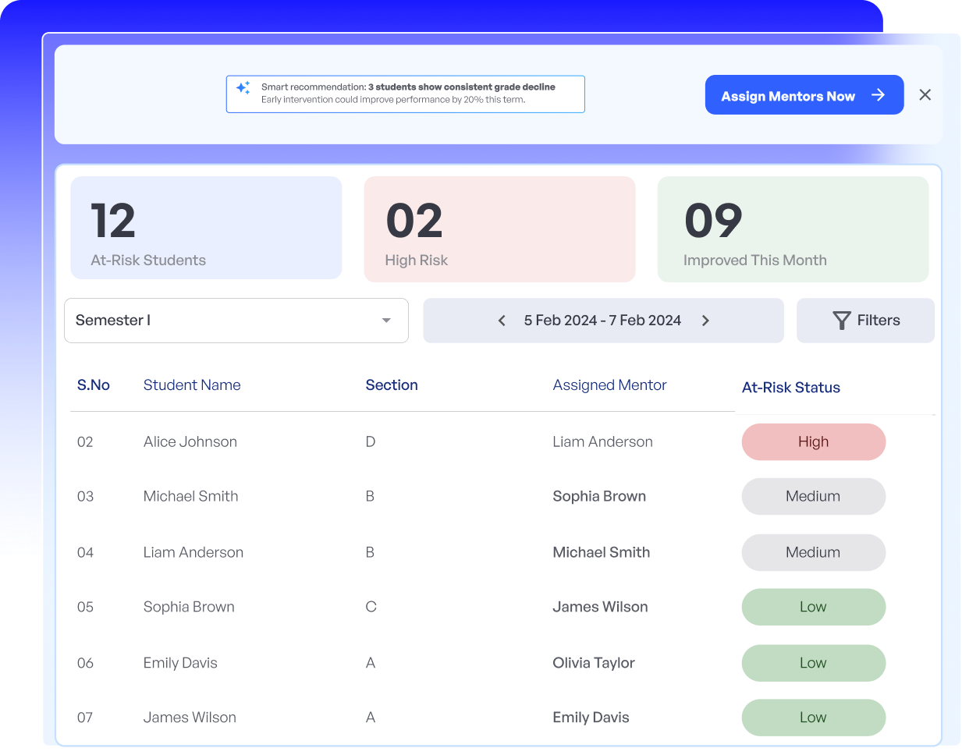Click Assign Mentors Now button
Image resolution: width=962 pixels, height=755 pixels.
click(788, 95)
